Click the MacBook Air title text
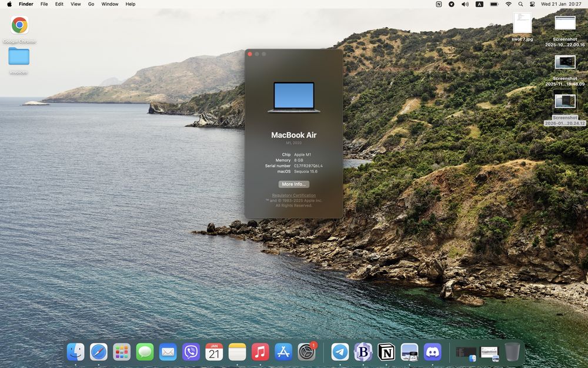 [293, 135]
